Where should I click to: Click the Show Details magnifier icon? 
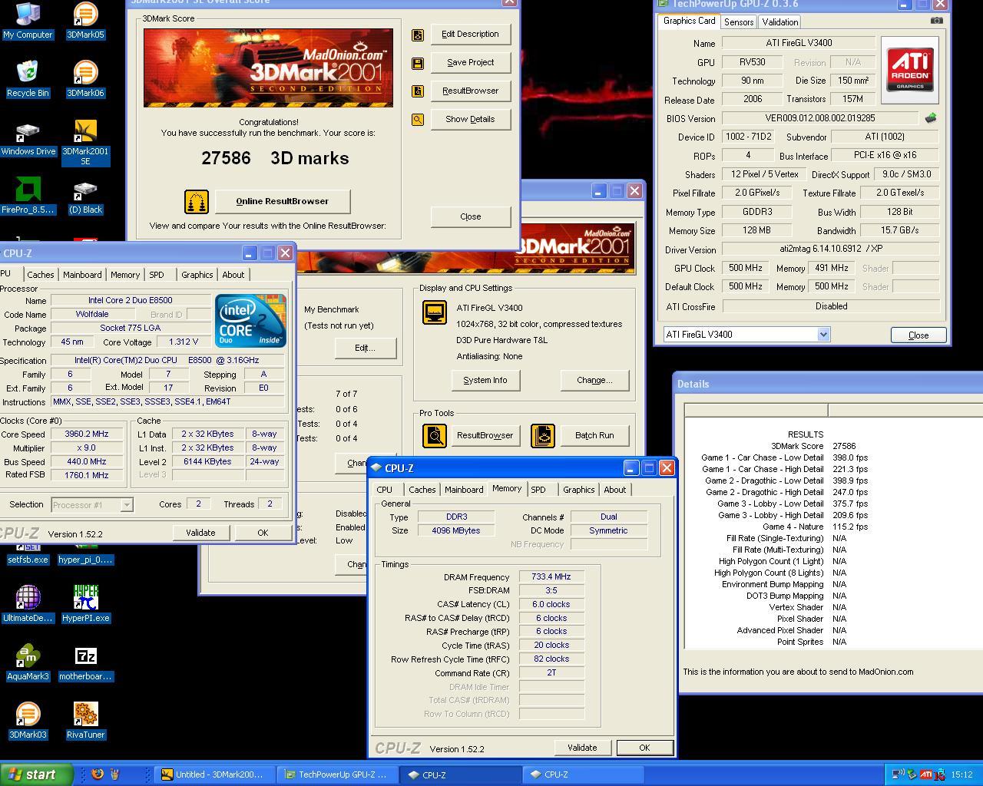click(418, 120)
